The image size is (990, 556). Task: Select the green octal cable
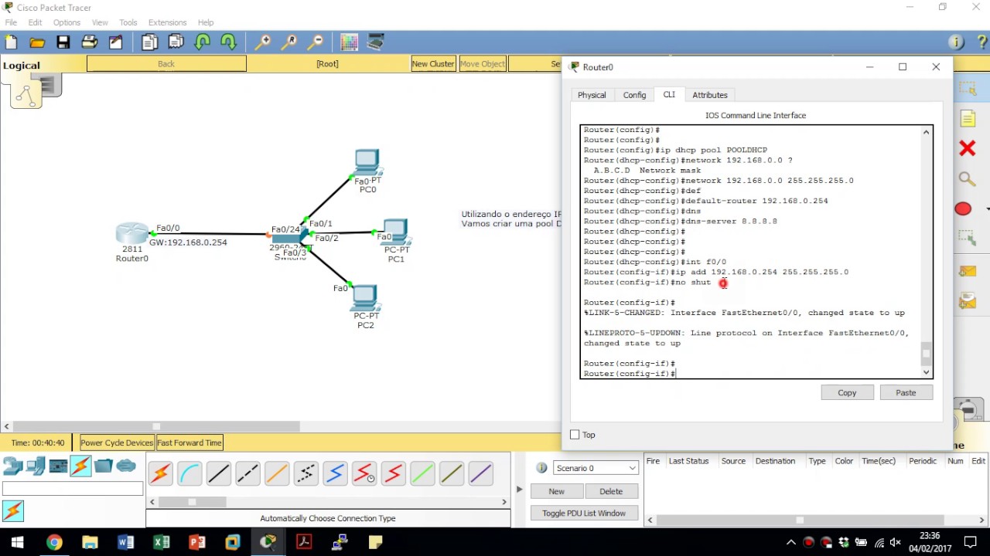click(x=422, y=473)
